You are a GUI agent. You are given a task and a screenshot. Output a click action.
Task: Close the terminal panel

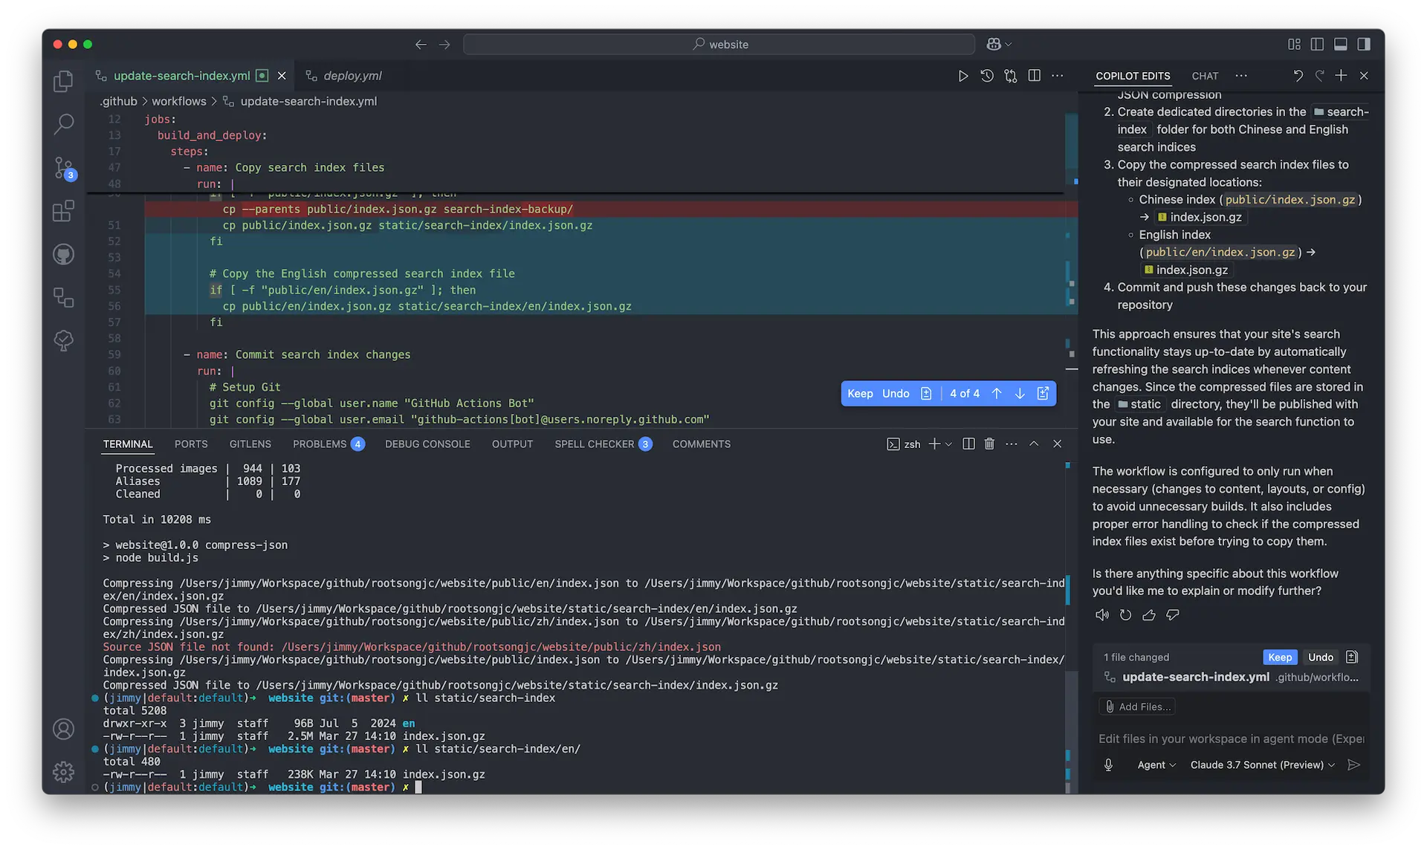(1057, 444)
